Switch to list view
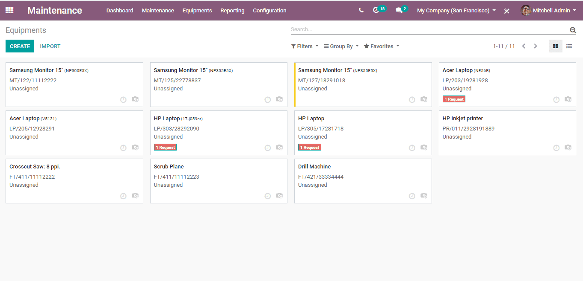Screen dimensions: 583x281 [569, 46]
